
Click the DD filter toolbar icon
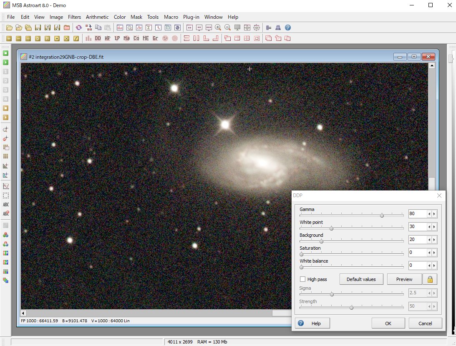coord(98,38)
